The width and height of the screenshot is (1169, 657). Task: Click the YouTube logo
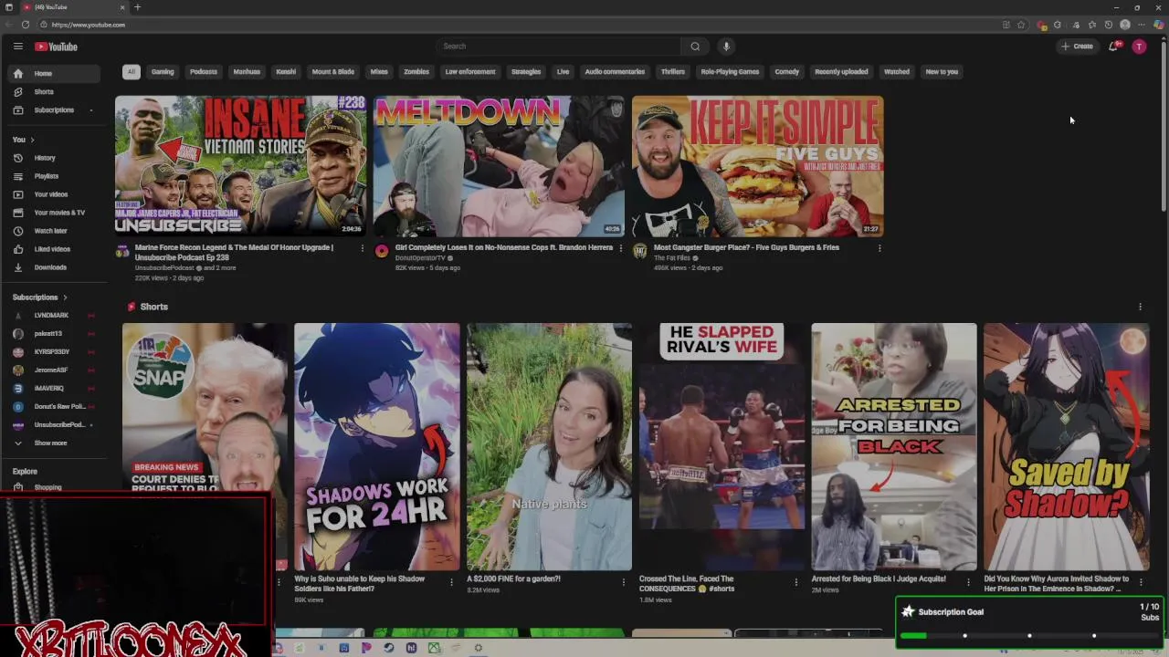point(56,47)
